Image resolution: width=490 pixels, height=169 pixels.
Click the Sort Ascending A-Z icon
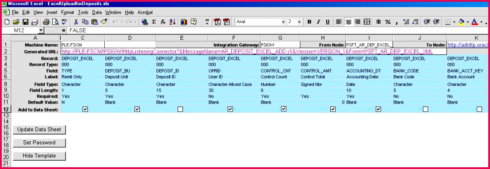172,22
